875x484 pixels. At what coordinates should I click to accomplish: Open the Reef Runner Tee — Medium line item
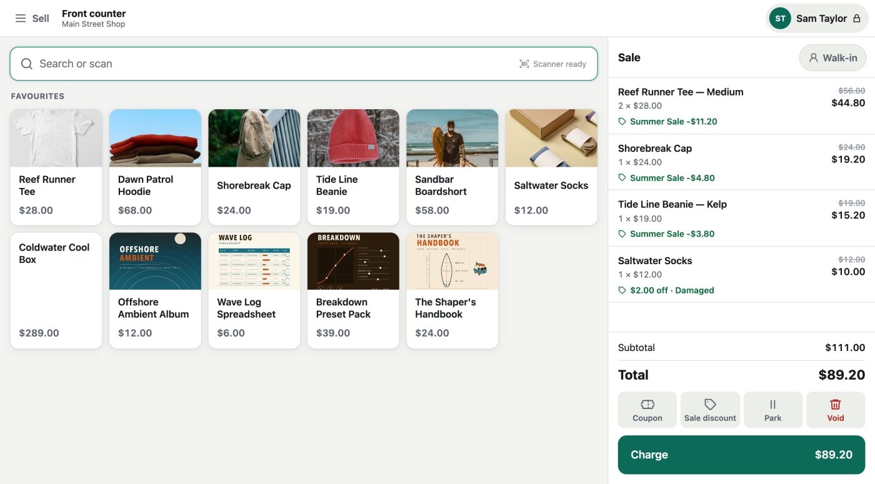[x=741, y=106]
